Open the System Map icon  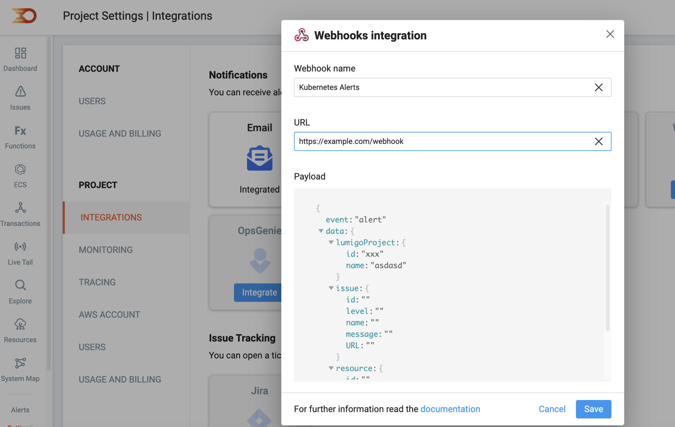(20, 363)
